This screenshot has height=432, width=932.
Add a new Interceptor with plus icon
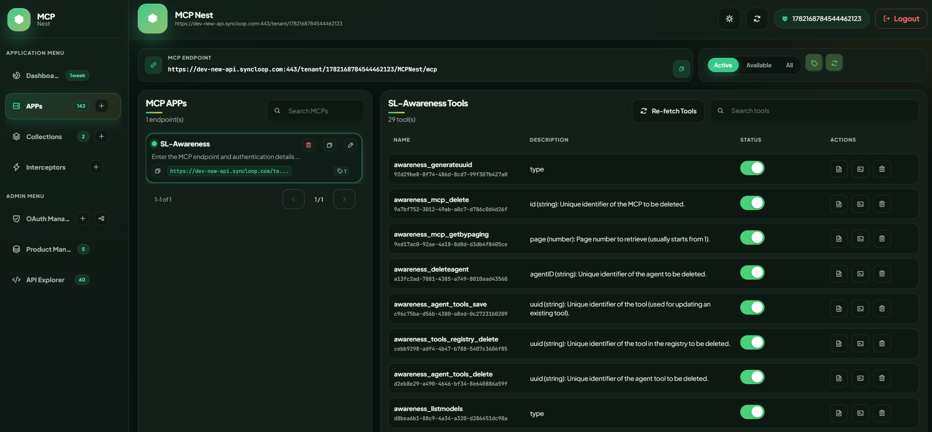coord(96,167)
